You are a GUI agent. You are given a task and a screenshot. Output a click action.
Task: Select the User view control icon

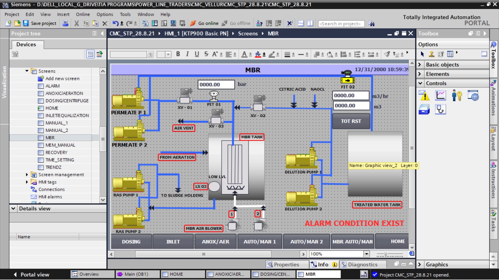(x=457, y=96)
